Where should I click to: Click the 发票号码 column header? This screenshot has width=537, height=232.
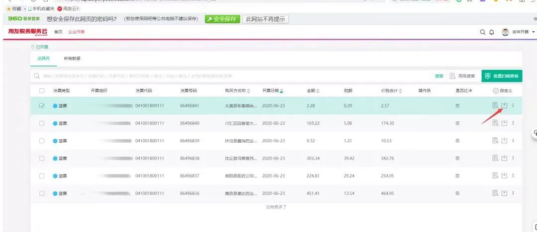(x=189, y=91)
